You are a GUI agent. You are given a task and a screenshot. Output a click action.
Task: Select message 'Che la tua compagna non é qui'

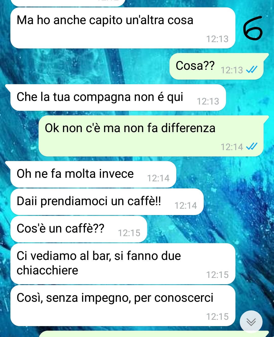coord(118,98)
